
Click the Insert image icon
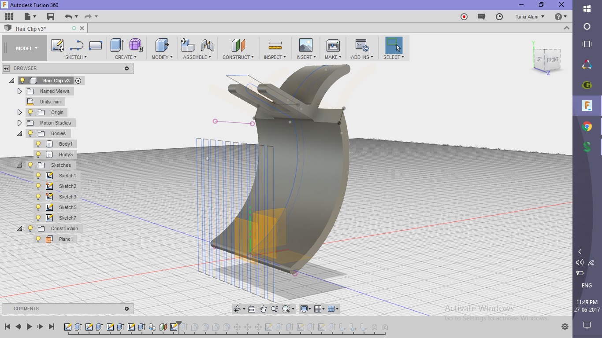tap(305, 45)
